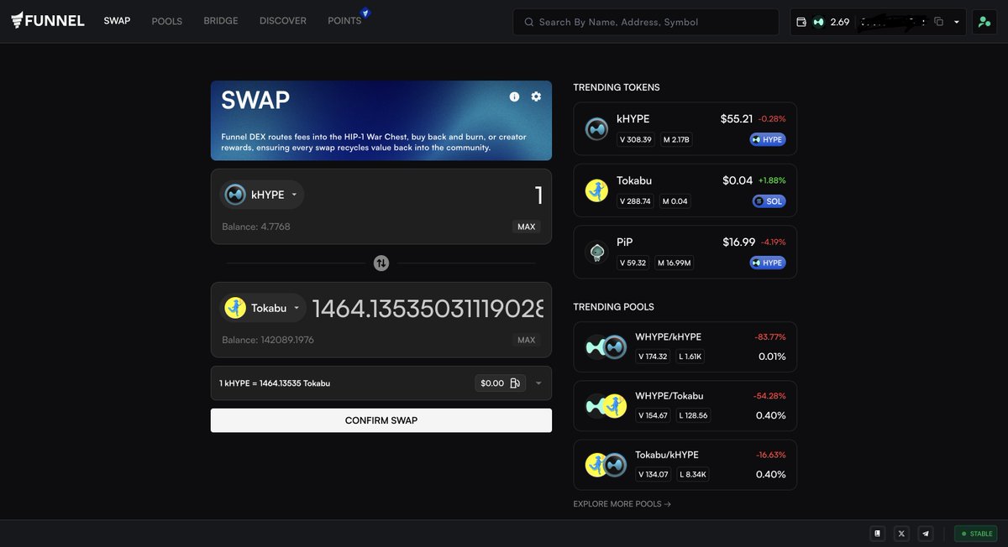Screen dimensions: 1008x547
Task: Click the TRENDING TOKENS heading
Action: (x=617, y=87)
